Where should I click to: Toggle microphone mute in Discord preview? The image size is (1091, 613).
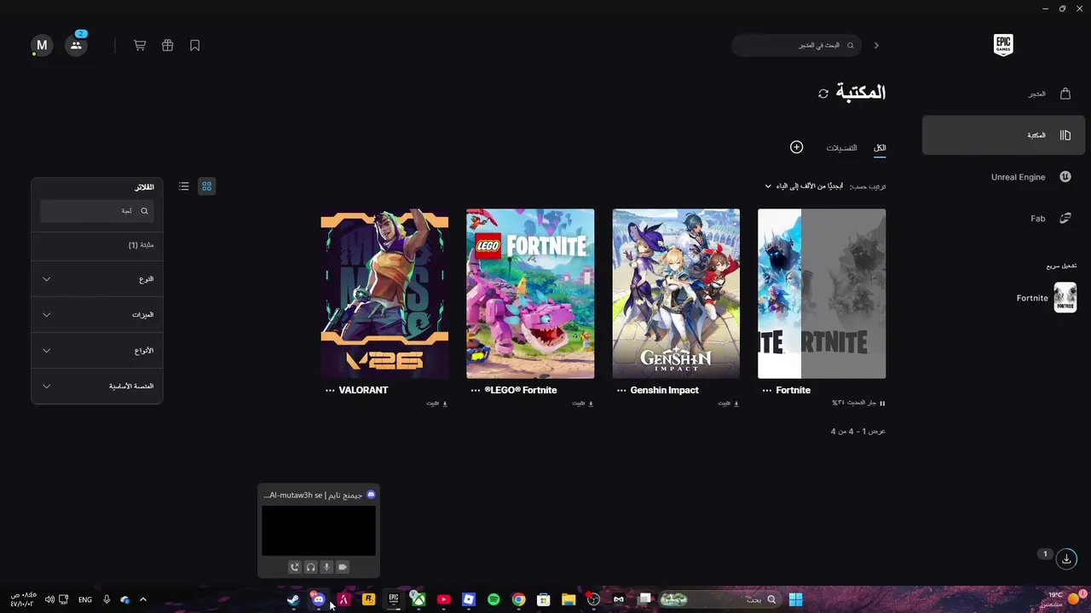pyautogui.click(x=326, y=567)
